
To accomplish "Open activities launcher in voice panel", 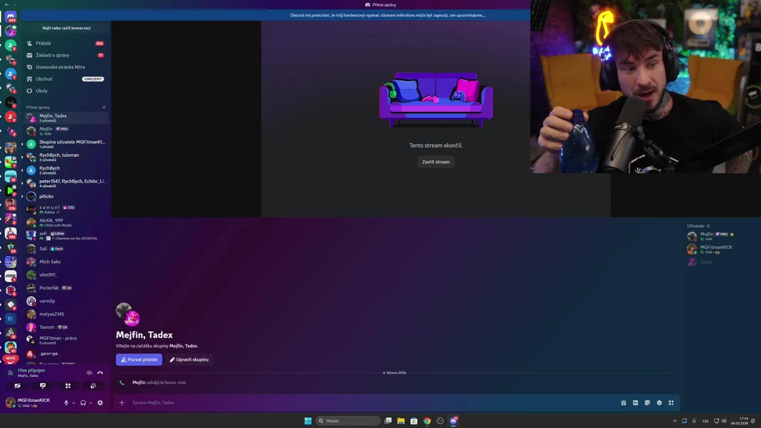I will (68, 386).
